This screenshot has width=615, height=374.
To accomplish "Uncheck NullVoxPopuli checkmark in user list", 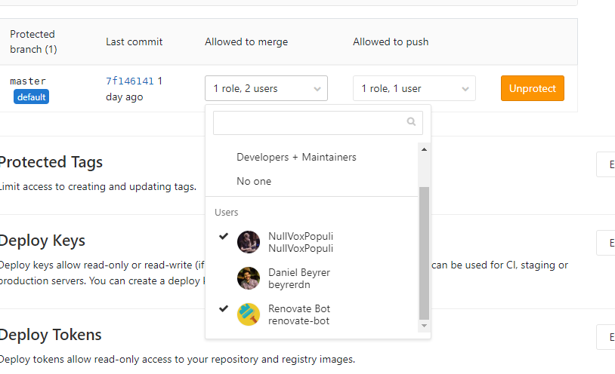I will coord(224,236).
